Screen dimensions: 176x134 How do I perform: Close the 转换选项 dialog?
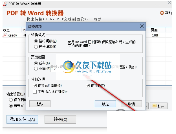pyautogui.click(x=142, y=26)
